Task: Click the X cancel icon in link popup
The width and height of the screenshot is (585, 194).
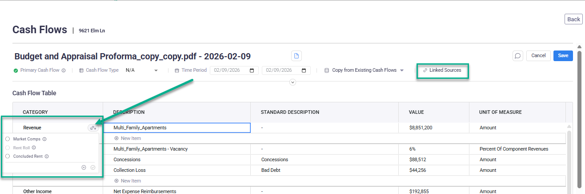Action: 84,167
